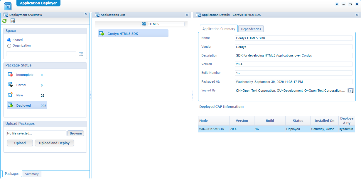Select the Organization space radio button

coord(9,46)
